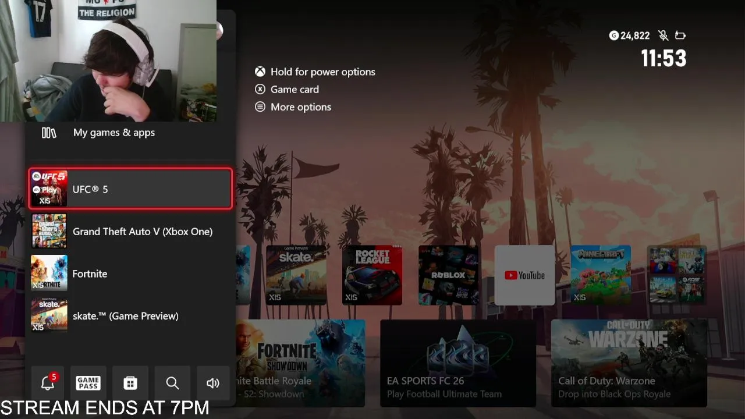Open My games & apps library icon
The height and width of the screenshot is (419, 745).
click(x=49, y=133)
